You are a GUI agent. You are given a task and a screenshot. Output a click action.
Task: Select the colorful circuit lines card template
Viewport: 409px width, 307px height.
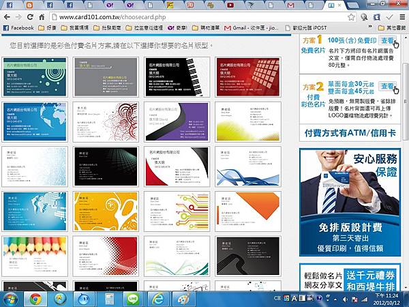click(177, 211)
